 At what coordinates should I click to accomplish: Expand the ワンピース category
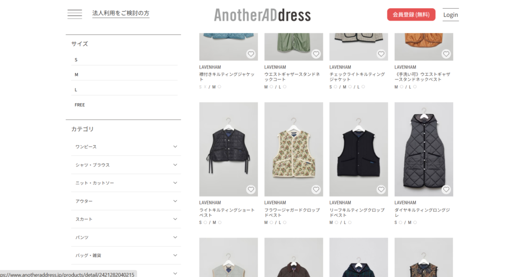pos(126,146)
